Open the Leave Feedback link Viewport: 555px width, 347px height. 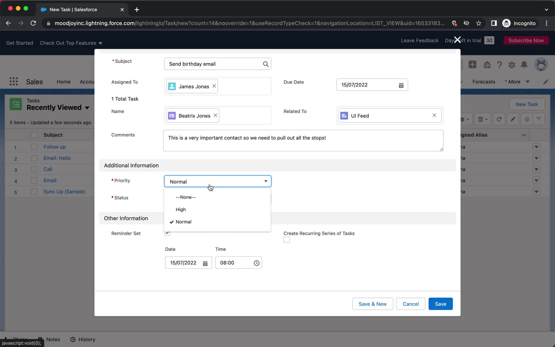click(419, 40)
